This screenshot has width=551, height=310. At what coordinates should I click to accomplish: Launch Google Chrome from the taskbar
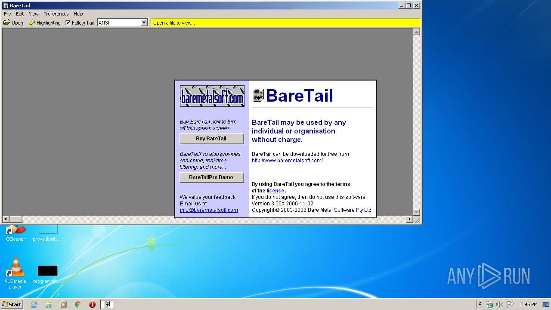[78, 304]
